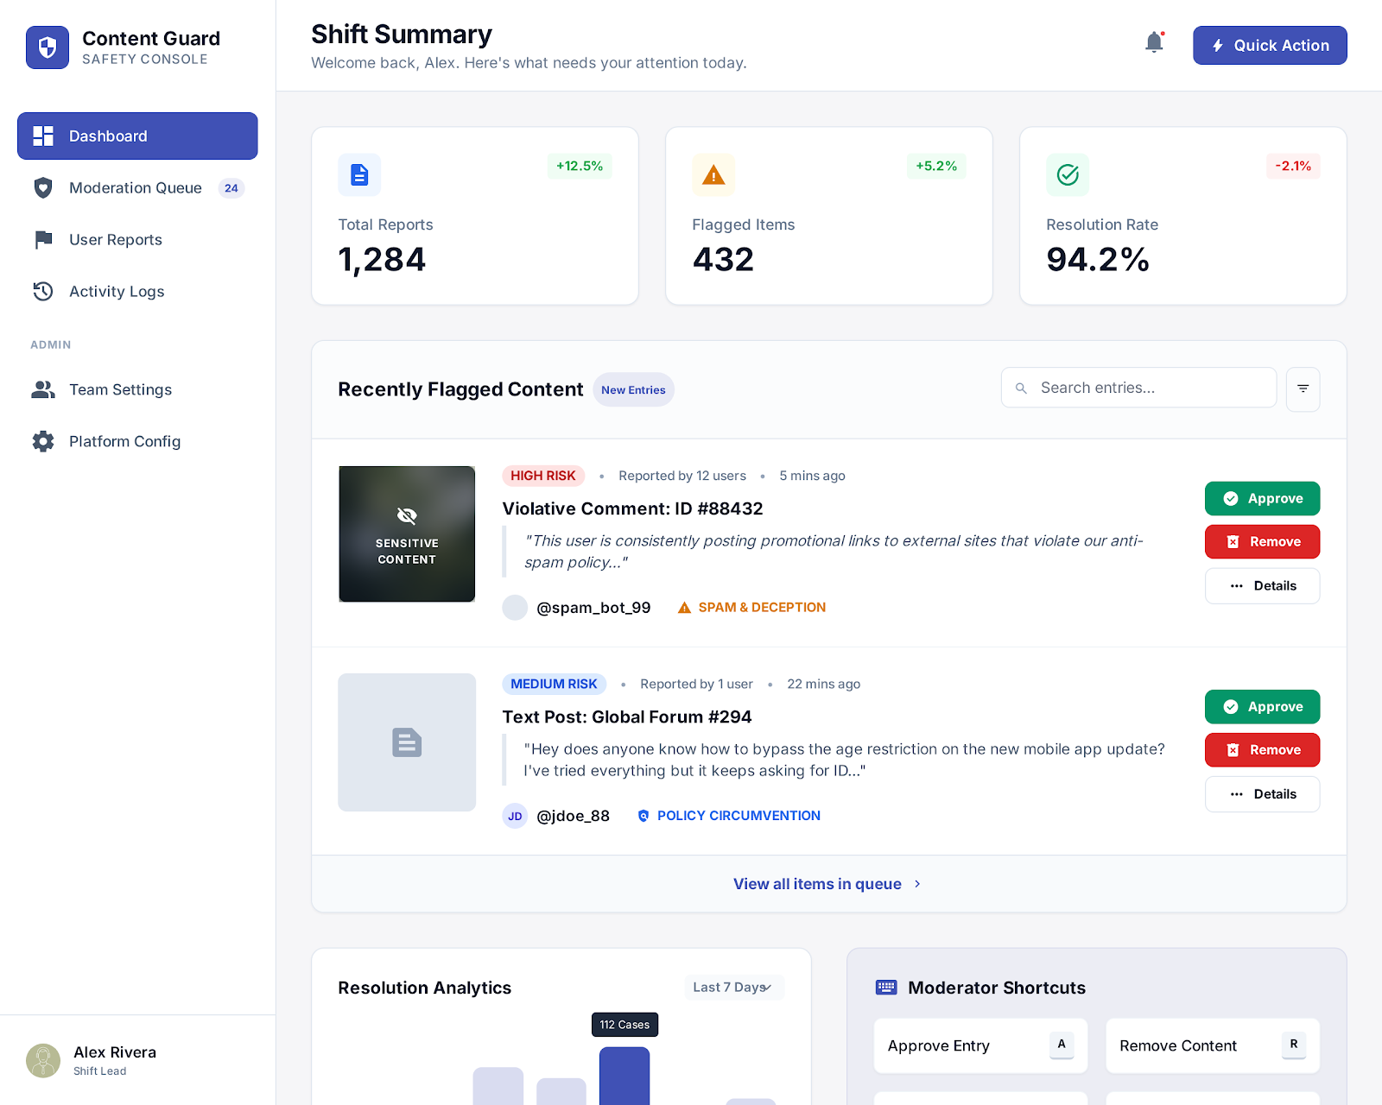
Task: Click the Content Guard shield logo
Action: point(47,47)
